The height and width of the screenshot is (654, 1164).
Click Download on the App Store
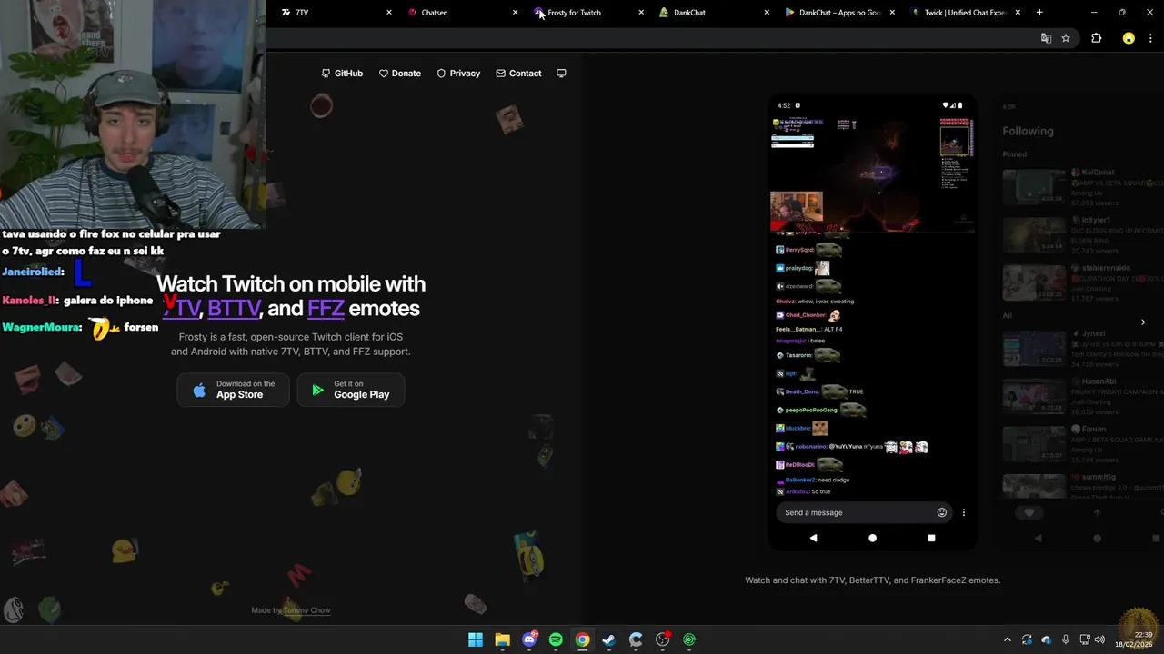[x=233, y=390]
